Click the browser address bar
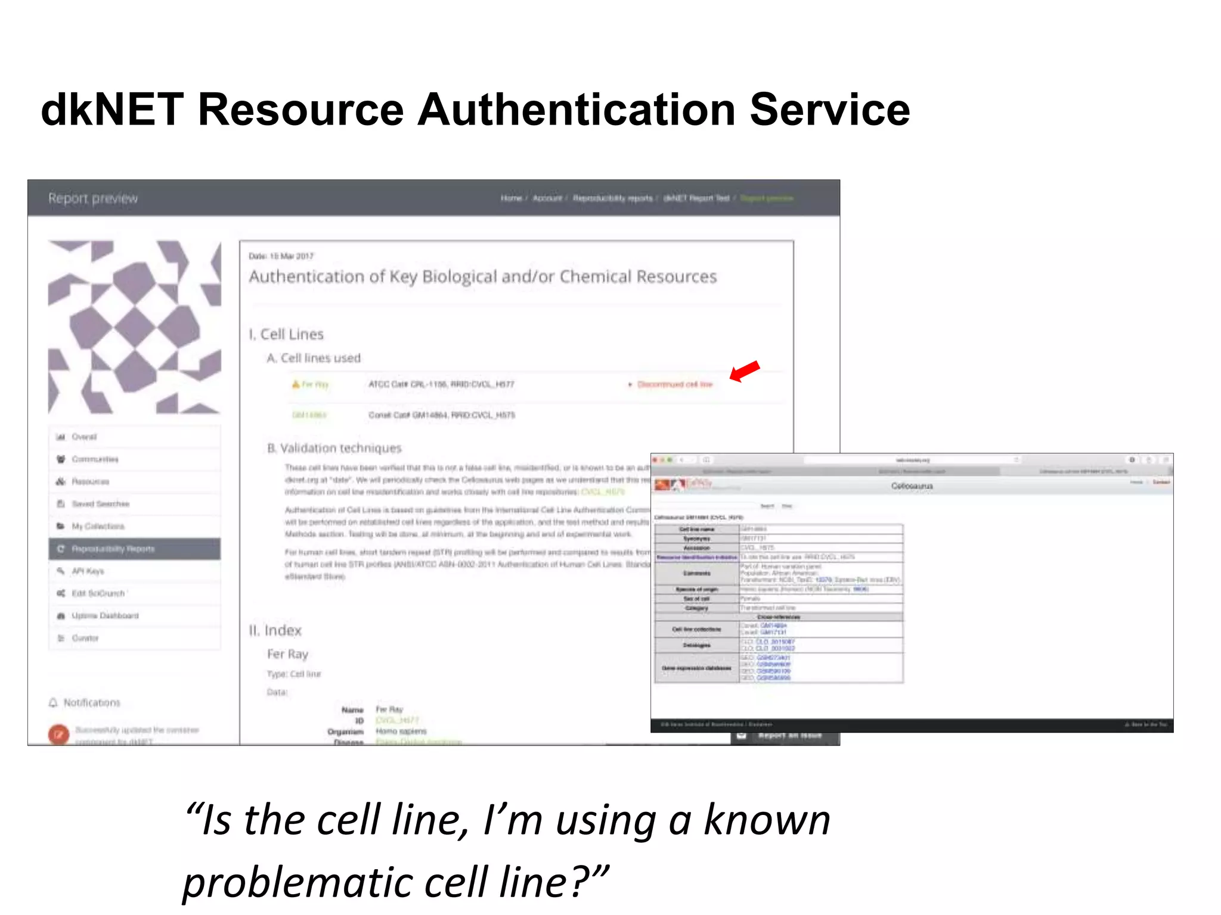The width and height of the screenshot is (1221, 915). pyautogui.click(x=912, y=460)
